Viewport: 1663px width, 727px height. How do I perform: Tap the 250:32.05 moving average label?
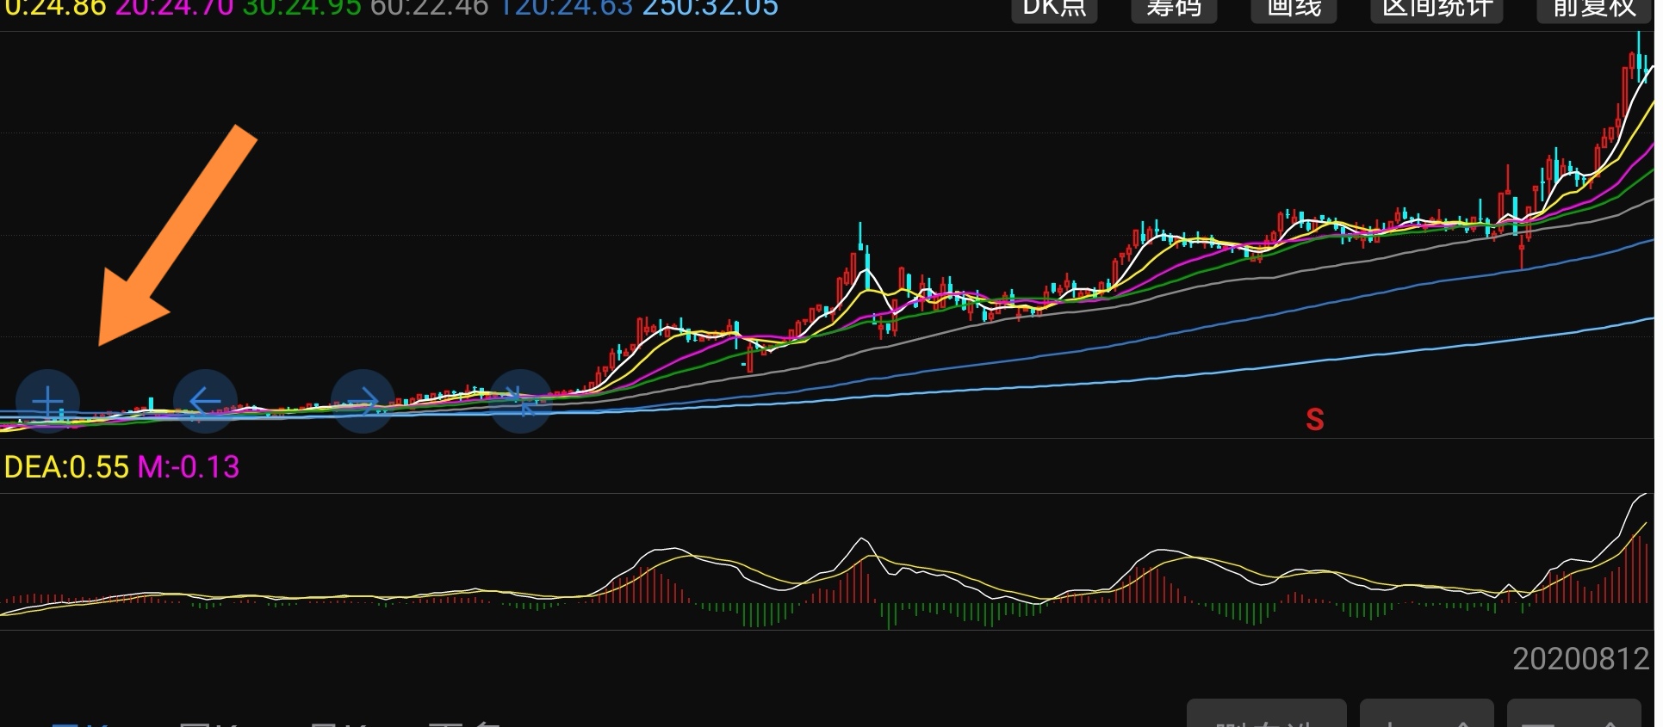(x=711, y=9)
